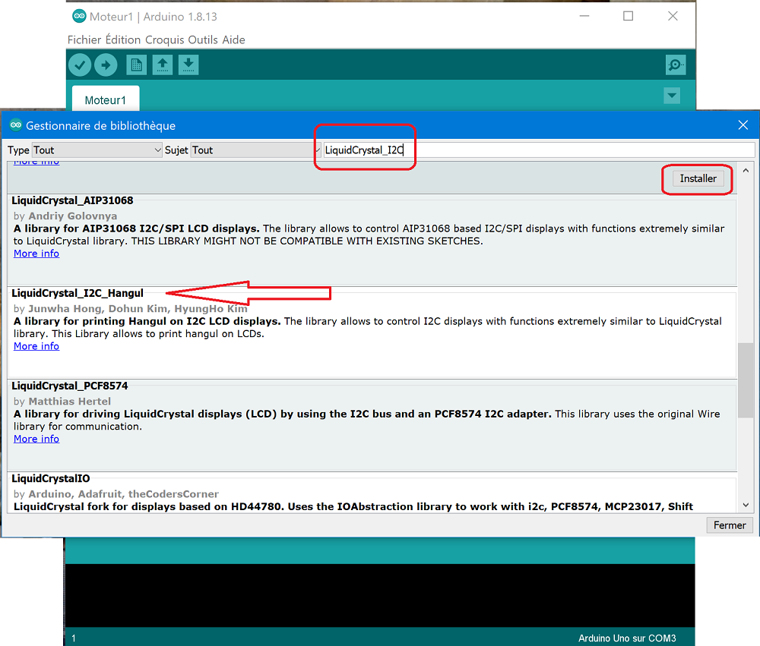760x646 pixels.
Task: Open the Type filter dropdown
Action: [x=97, y=150]
